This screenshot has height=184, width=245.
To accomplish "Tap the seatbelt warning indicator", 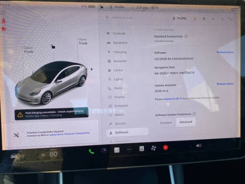I will click(4, 21).
